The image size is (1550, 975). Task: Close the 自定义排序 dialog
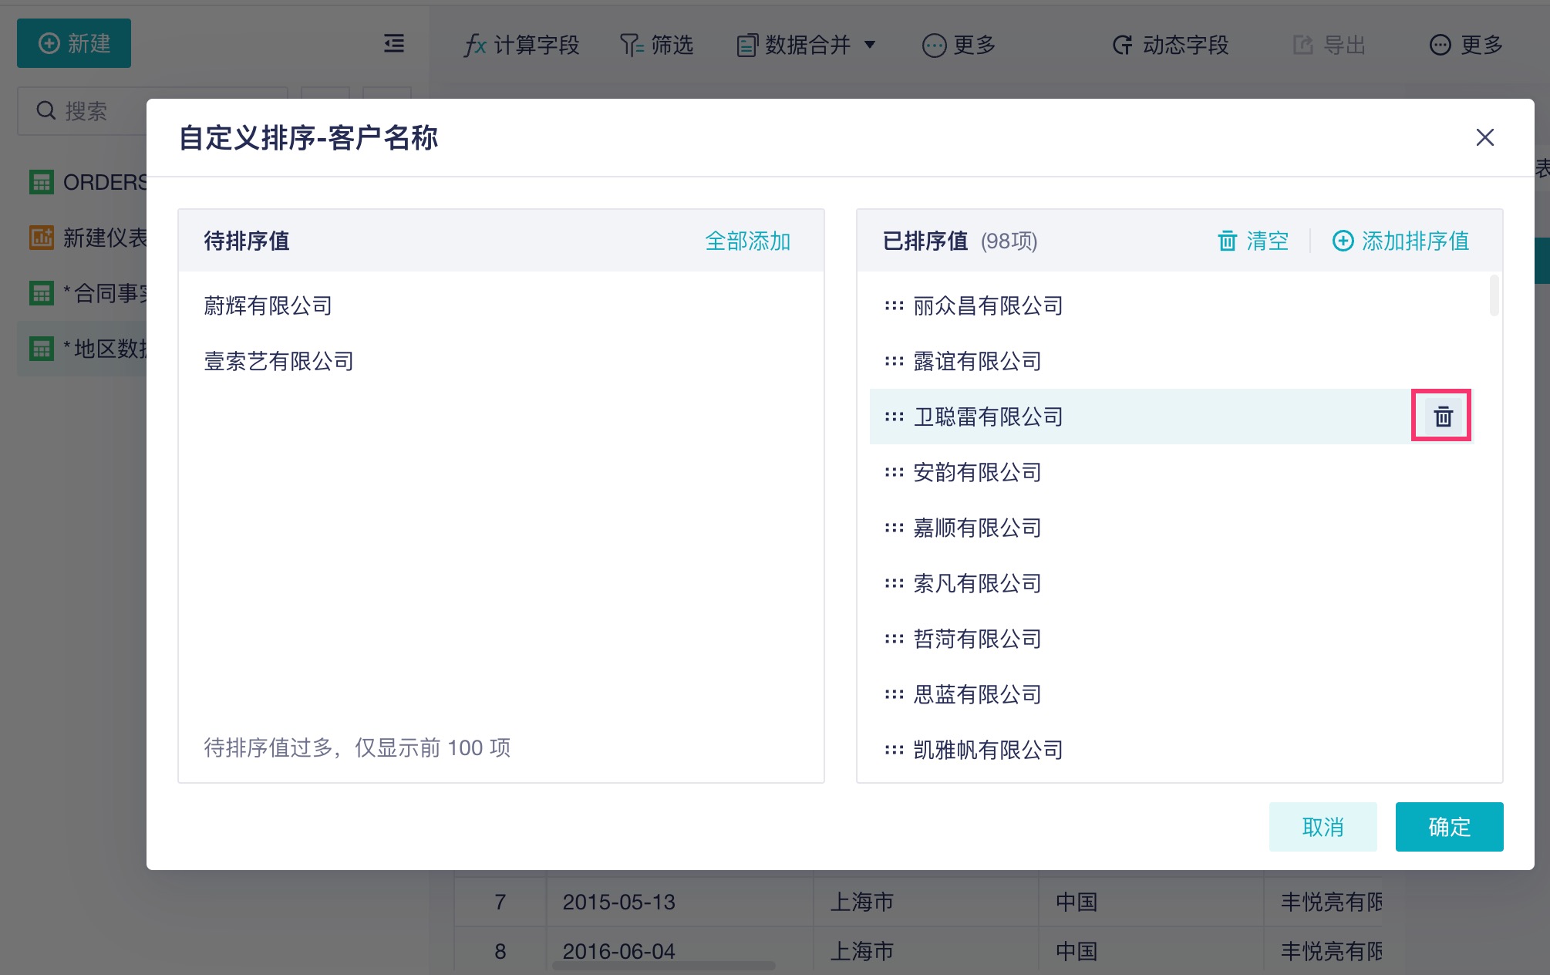[x=1484, y=137]
